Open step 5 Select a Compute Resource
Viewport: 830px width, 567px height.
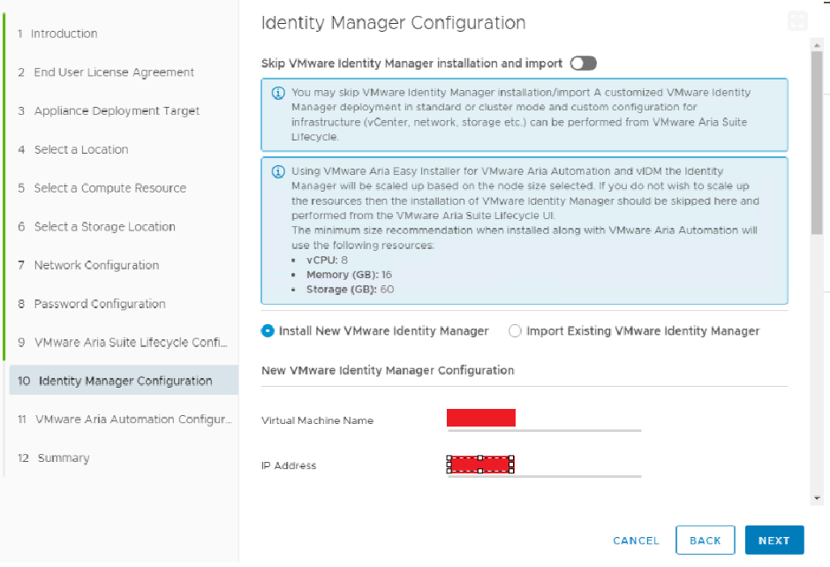click(102, 188)
